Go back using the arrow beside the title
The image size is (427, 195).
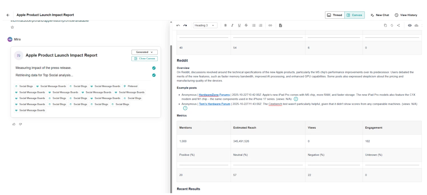8,15
